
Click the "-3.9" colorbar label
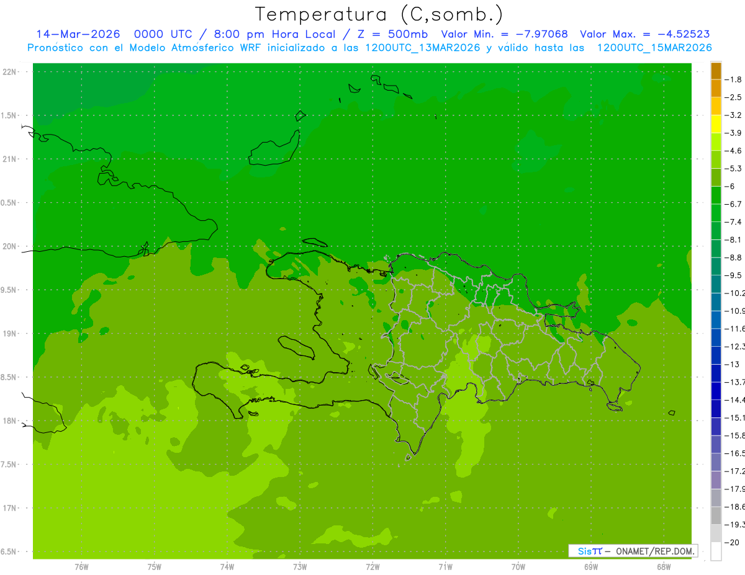tap(734, 133)
